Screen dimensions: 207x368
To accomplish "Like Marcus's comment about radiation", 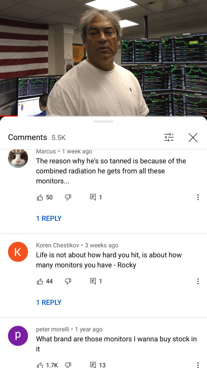I will pos(40,197).
